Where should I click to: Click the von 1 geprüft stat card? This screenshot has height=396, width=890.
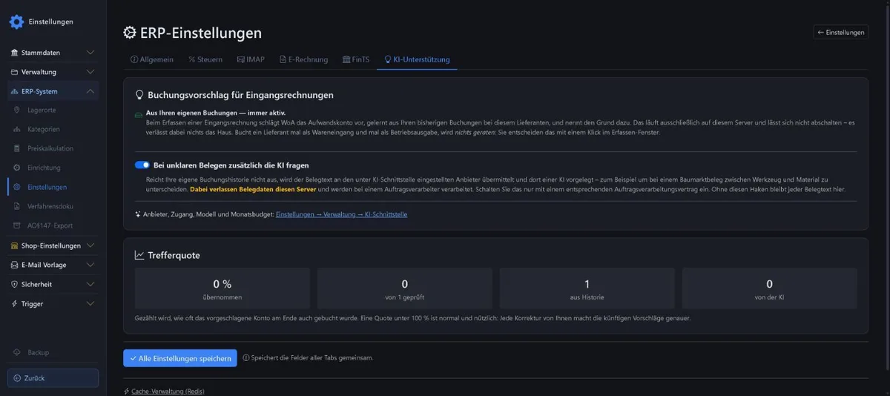[405, 288]
